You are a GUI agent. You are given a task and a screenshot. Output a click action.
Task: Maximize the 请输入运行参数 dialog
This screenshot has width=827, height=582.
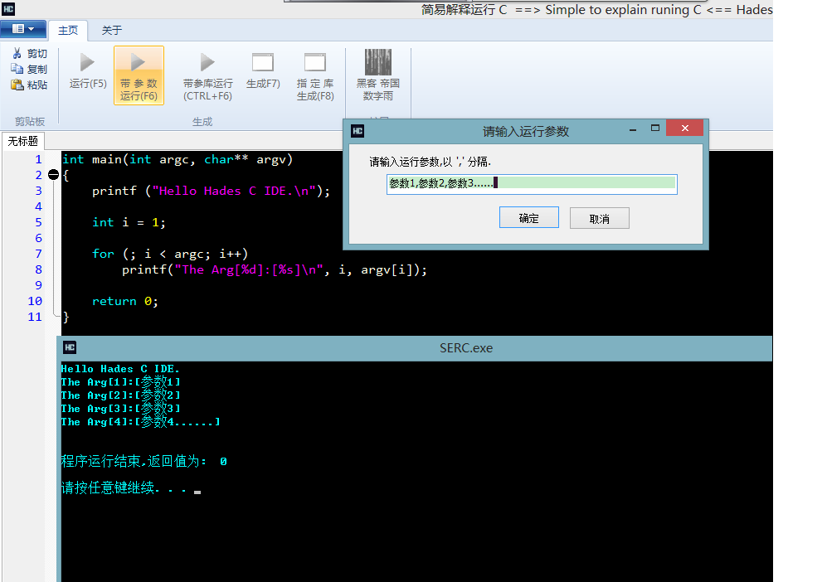pyautogui.click(x=654, y=129)
